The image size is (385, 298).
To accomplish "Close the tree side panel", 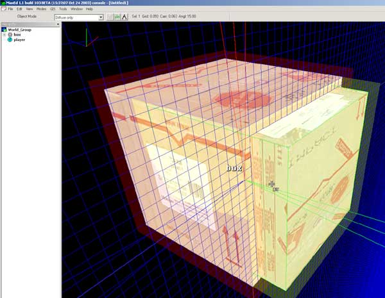I will [x=58, y=24].
